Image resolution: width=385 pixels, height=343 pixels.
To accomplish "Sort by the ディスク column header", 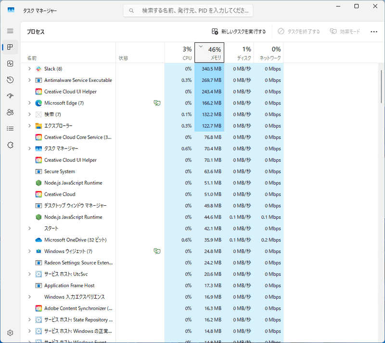I will (239, 53).
